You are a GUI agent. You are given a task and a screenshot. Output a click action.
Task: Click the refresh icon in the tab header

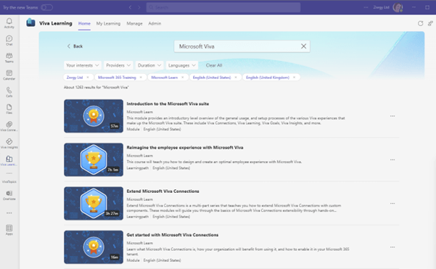[421, 24]
